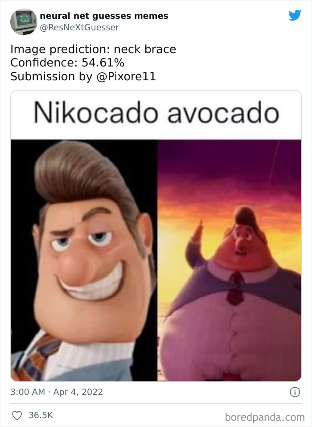The image size is (312, 427).
Task: Click the striped necktie on right character
Action: click(x=236, y=288)
